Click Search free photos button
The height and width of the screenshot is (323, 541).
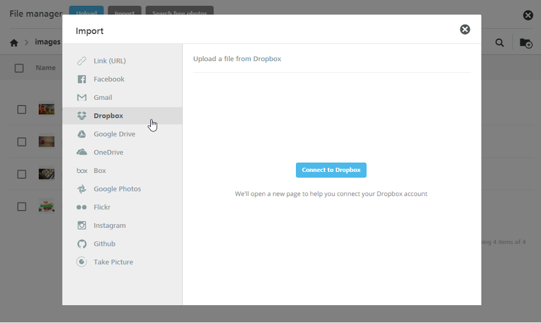[x=179, y=10]
